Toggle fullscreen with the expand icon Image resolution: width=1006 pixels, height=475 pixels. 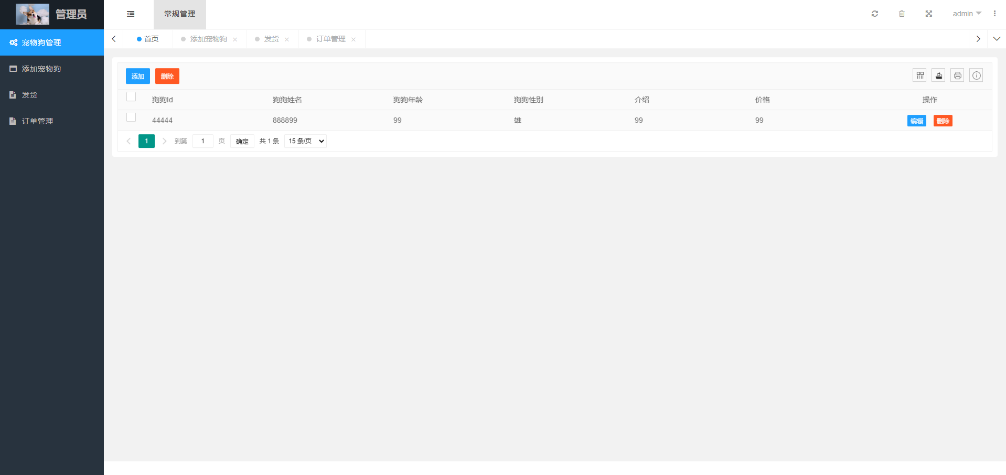(x=929, y=14)
